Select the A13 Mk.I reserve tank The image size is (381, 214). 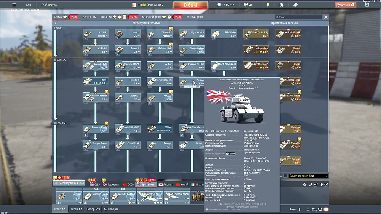(x=96, y=34)
